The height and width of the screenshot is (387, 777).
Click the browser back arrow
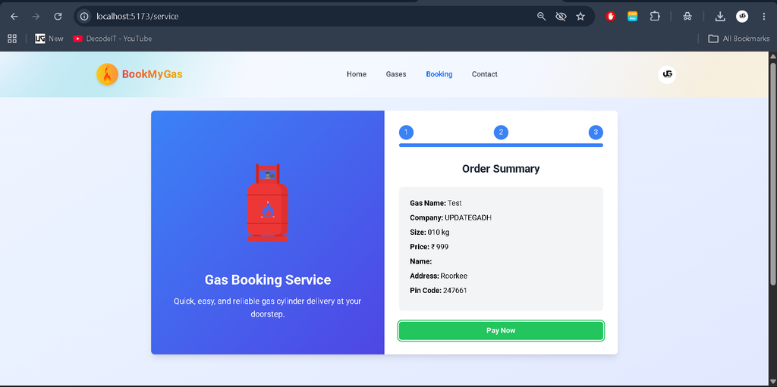(x=14, y=17)
